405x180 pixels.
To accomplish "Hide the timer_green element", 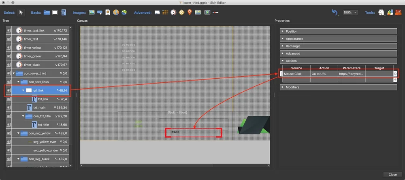I will 9,56.
